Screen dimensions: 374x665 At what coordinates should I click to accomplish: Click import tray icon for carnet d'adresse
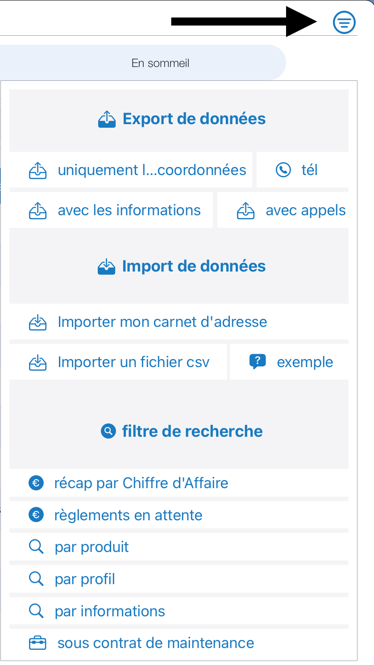pos(37,322)
